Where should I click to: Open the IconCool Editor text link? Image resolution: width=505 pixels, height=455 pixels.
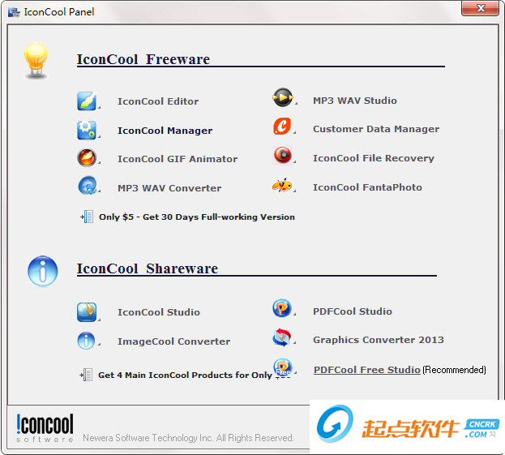(x=158, y=101)
